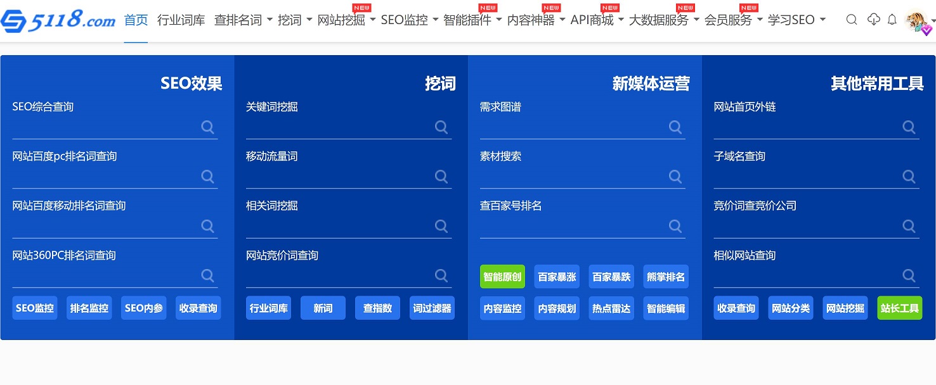Click the 查指数 button
Image resolution: width=936 pixels, height=385 pixels.
click(378, 308)
